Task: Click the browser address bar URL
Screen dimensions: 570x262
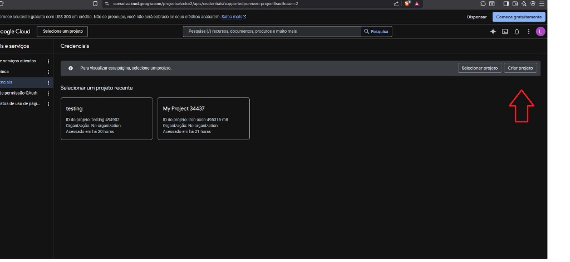Action: (x=205, y=4)
